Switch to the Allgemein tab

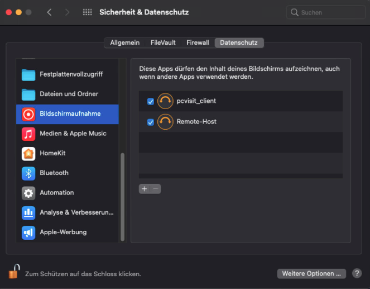(124, 42)
